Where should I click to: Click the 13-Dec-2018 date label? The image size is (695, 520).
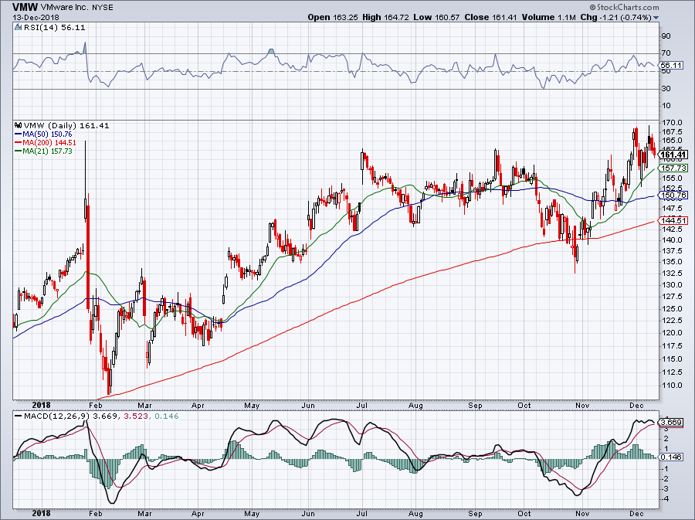coord(36,18)
